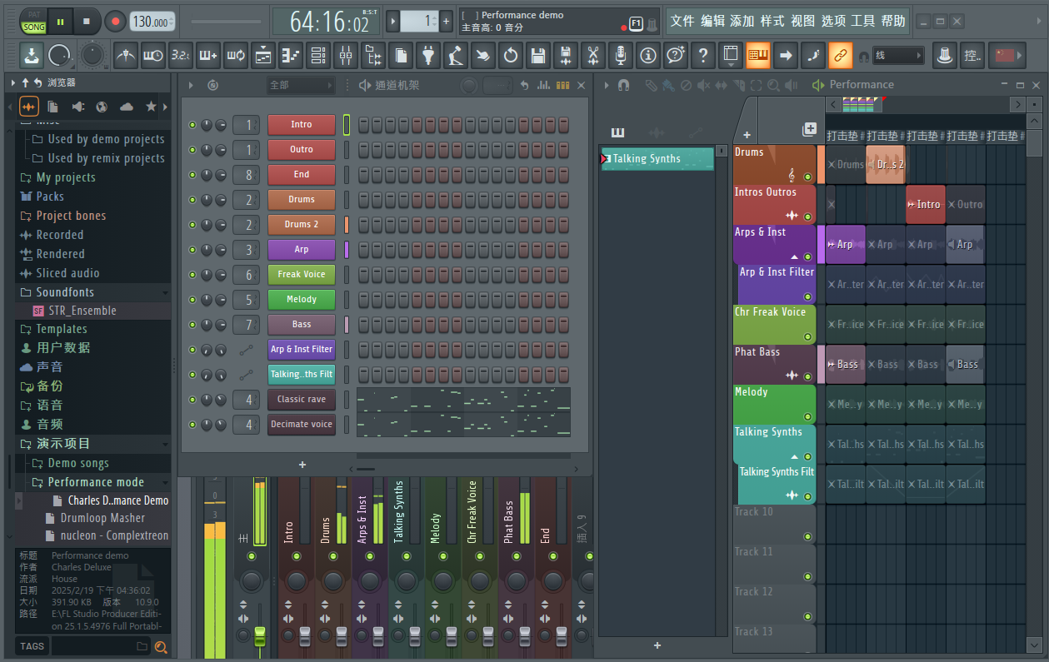The height and width of the screenshot is (662, 1049).
Task: Open the 线 snap mode dropdown
Action: [x=898, y=56]
